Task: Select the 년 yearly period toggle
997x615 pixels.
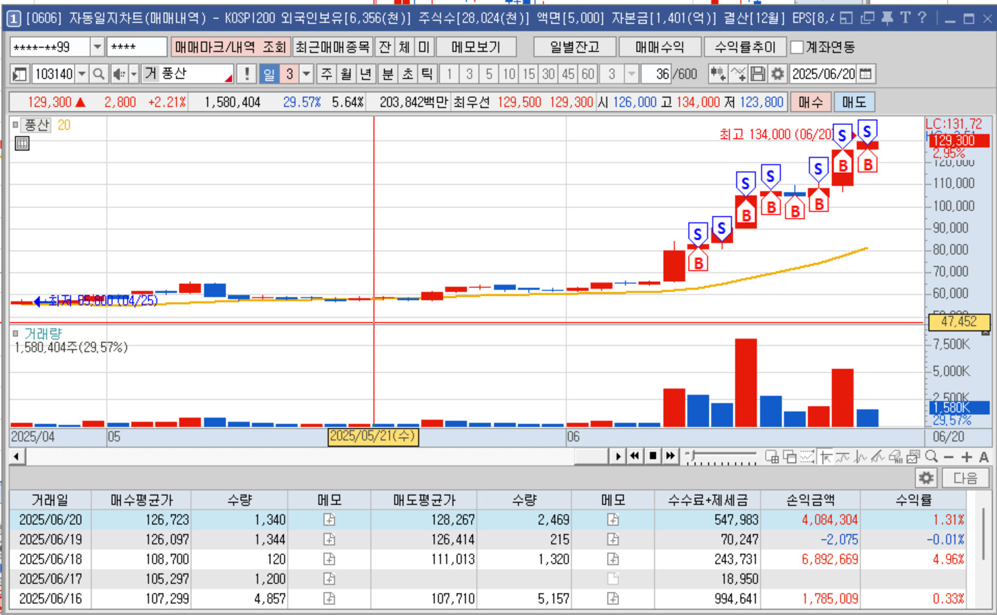Action: click(366, 73)
